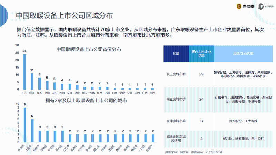Click the 珠三角城市群 row label
Image resolution: width=276 pixels, height=155 pixels.
176,99
